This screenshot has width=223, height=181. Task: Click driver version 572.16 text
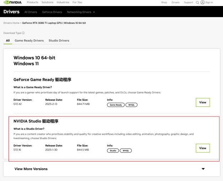pyautogui.click(x=17, y=150)
